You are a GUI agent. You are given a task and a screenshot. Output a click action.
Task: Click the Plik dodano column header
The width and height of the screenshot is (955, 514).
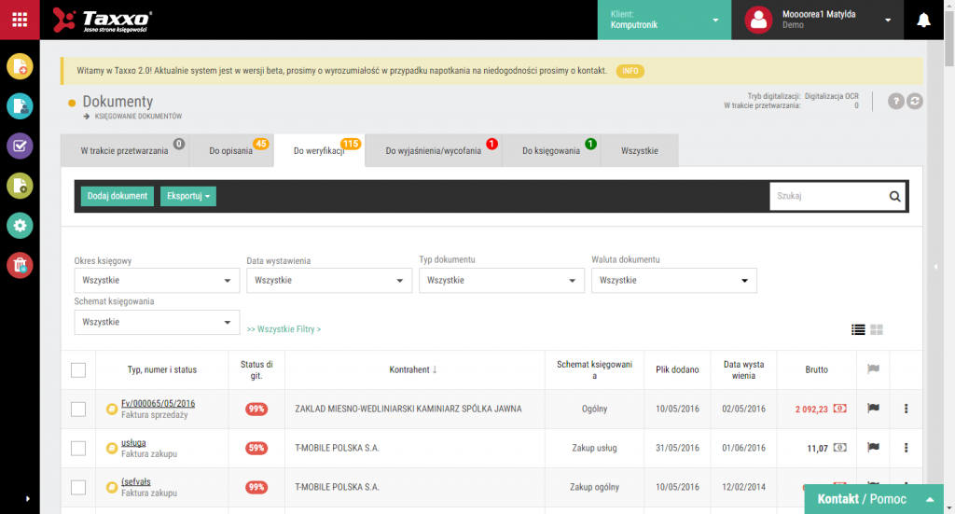pyautogui.click(x=677, y=369)
